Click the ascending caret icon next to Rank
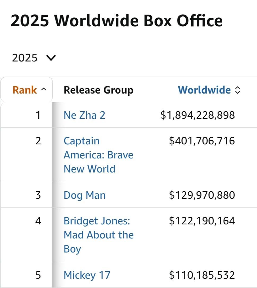The width and height of the screenshot is (257, 288). (44, 90)
